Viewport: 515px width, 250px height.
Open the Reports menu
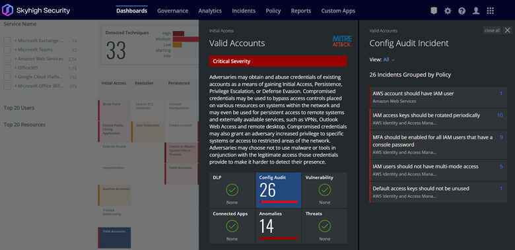pyautogui.click(x=301, y=11)
